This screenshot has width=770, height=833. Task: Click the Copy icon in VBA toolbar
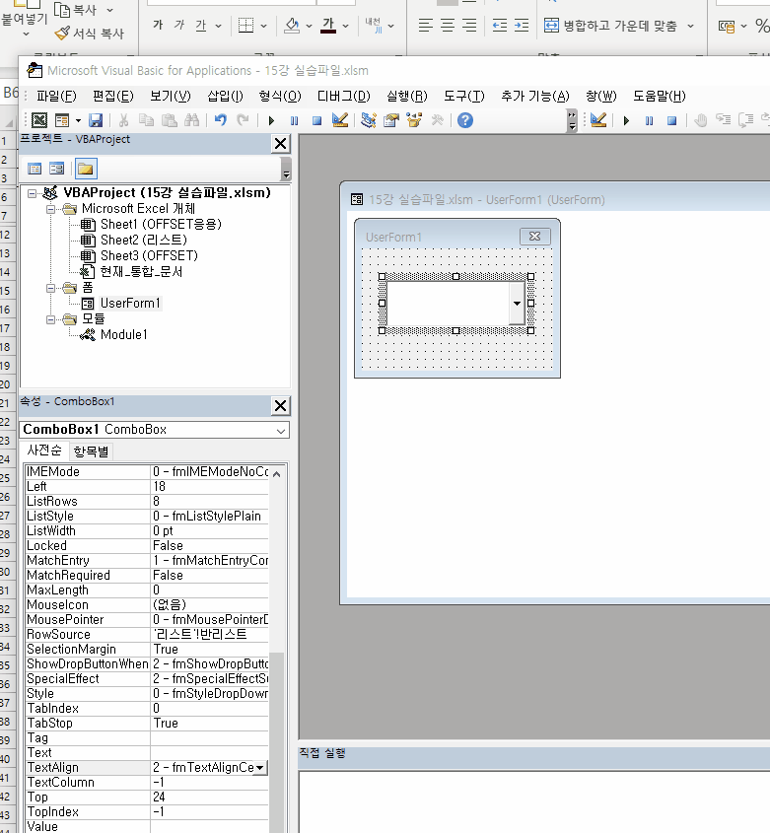[146, 120]
